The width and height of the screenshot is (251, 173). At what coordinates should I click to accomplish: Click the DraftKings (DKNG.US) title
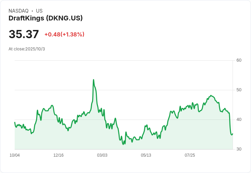(x=45, y=18)
